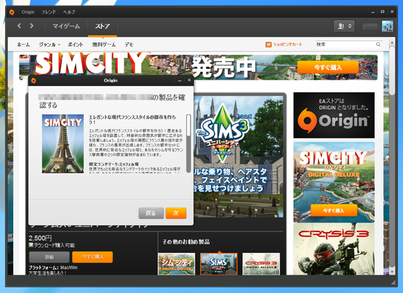The width and height of the screenshot is (403, 293).
Task: Click the SimCity Eiffel Tower cover image
Action: (63, 144)
